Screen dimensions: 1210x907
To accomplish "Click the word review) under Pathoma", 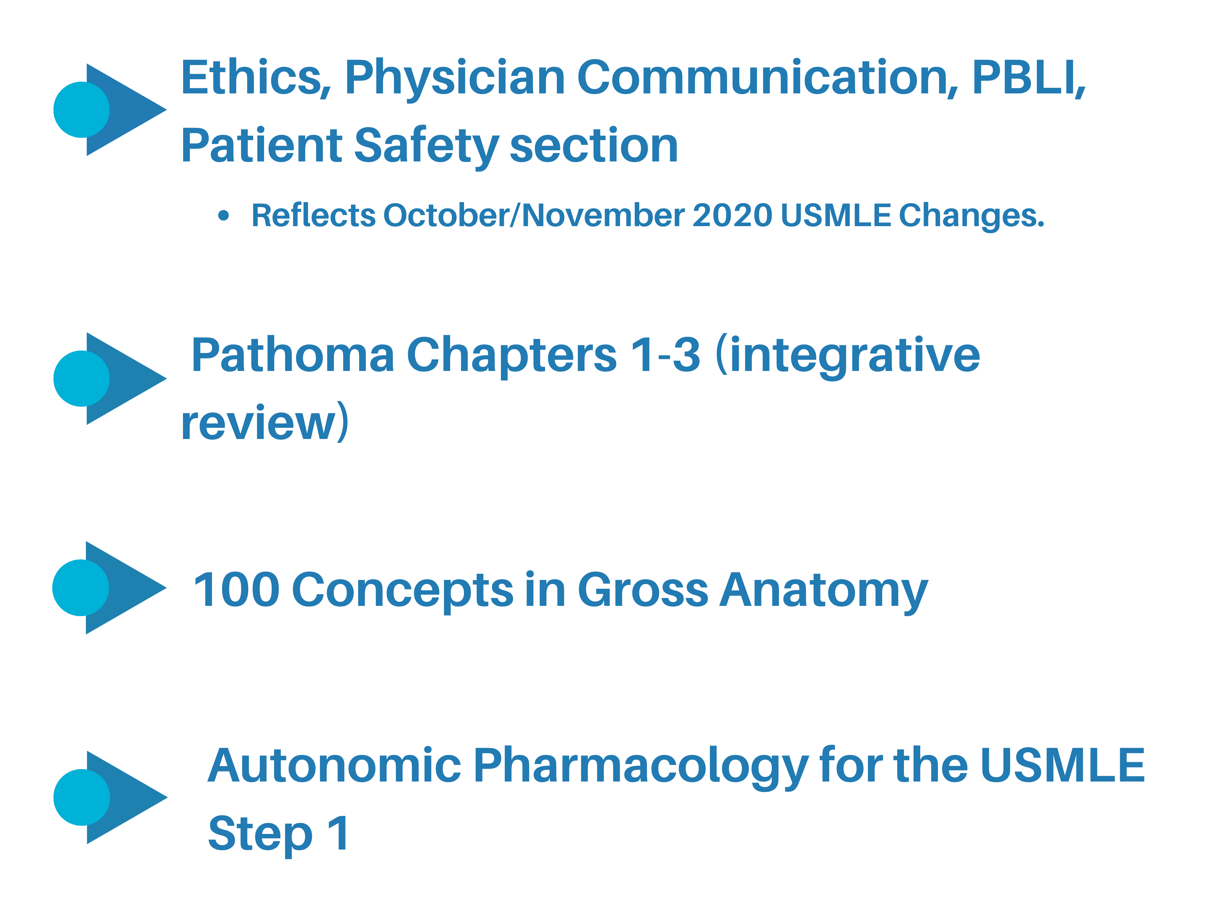I will 265,423.
